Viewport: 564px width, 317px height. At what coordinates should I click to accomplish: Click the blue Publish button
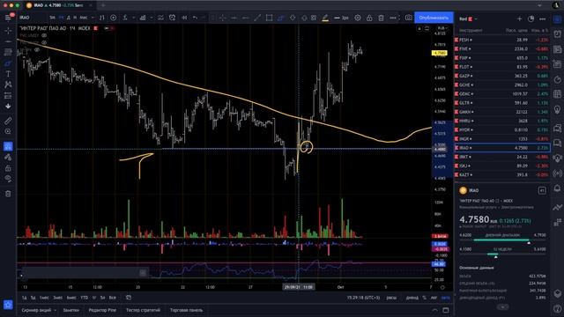[x=434, y=18]
